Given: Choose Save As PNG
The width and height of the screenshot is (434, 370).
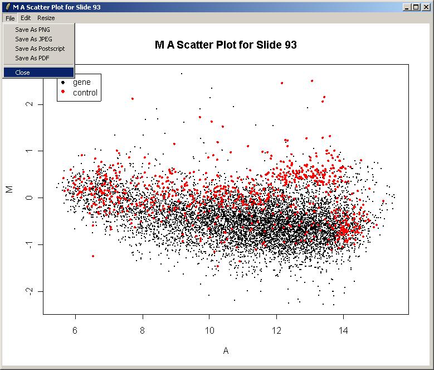Looking at the screenshot, I should pyautogui.click(x=32, y=30).
